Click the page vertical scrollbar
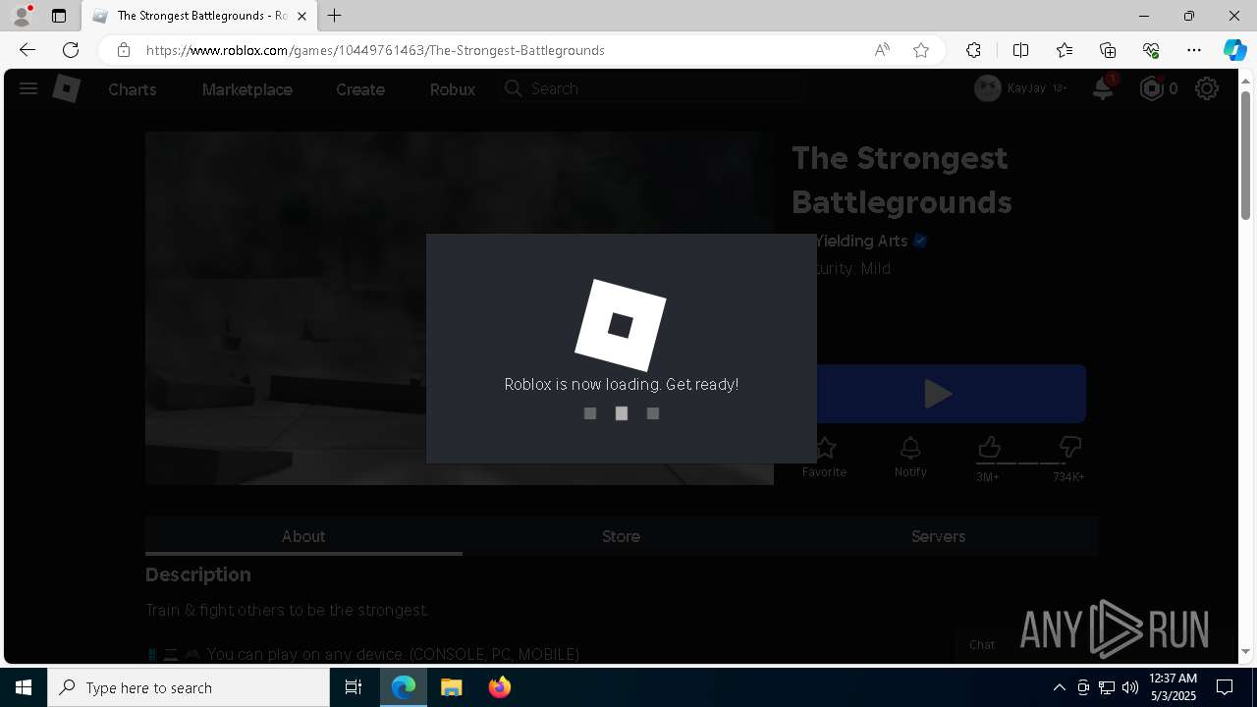1257x707 pixels. pos(1245,155)
